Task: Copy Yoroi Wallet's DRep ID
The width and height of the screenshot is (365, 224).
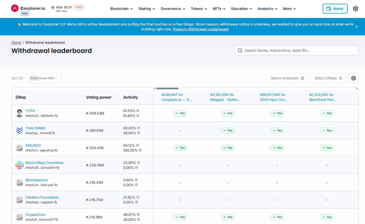Action: 54,133
